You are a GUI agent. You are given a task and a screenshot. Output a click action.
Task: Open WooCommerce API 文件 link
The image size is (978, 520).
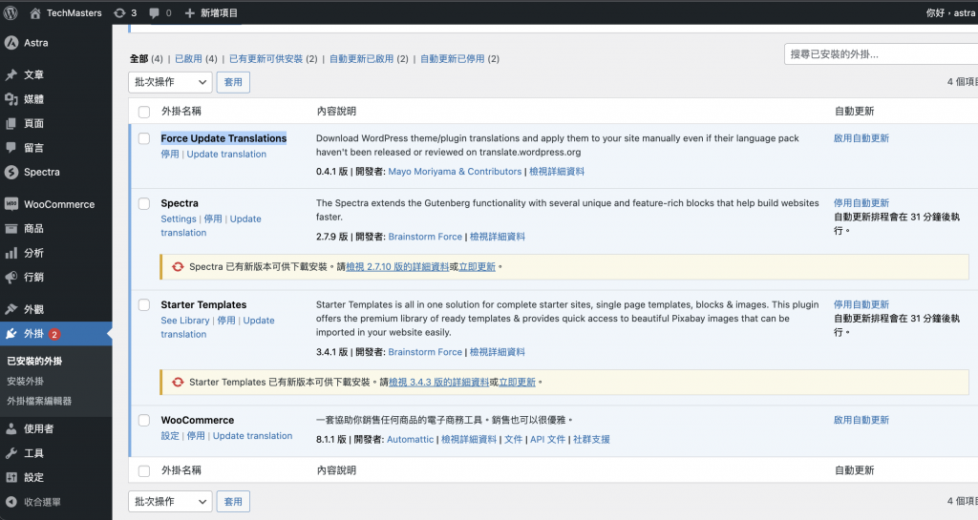coord(547,439)
